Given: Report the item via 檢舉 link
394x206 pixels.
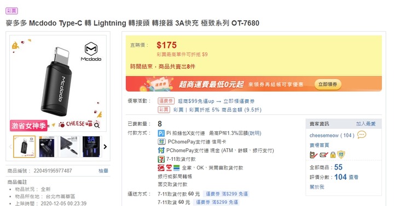Looking at the screenshot, I should point(103,171).
